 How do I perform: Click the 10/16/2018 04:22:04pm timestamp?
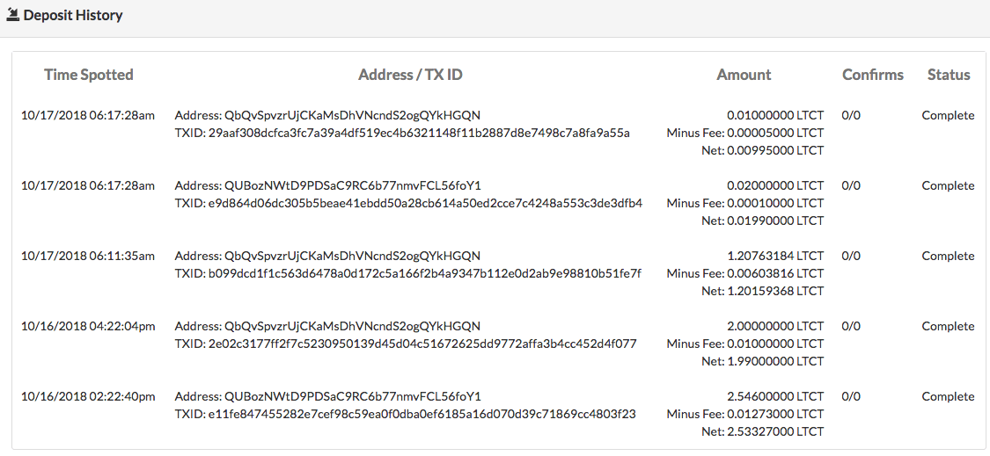point(88,326)
